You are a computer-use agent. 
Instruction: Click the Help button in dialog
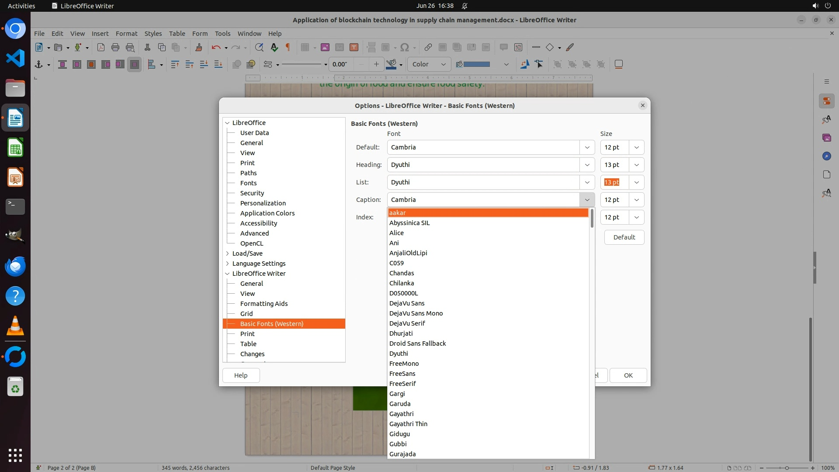tap(241, 375)
